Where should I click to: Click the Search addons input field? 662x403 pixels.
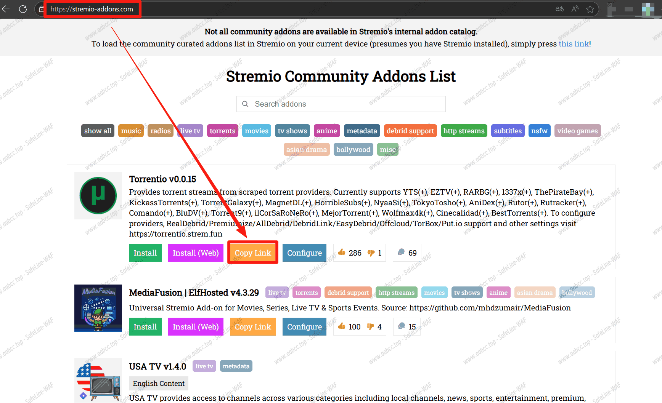coord(341,104)
